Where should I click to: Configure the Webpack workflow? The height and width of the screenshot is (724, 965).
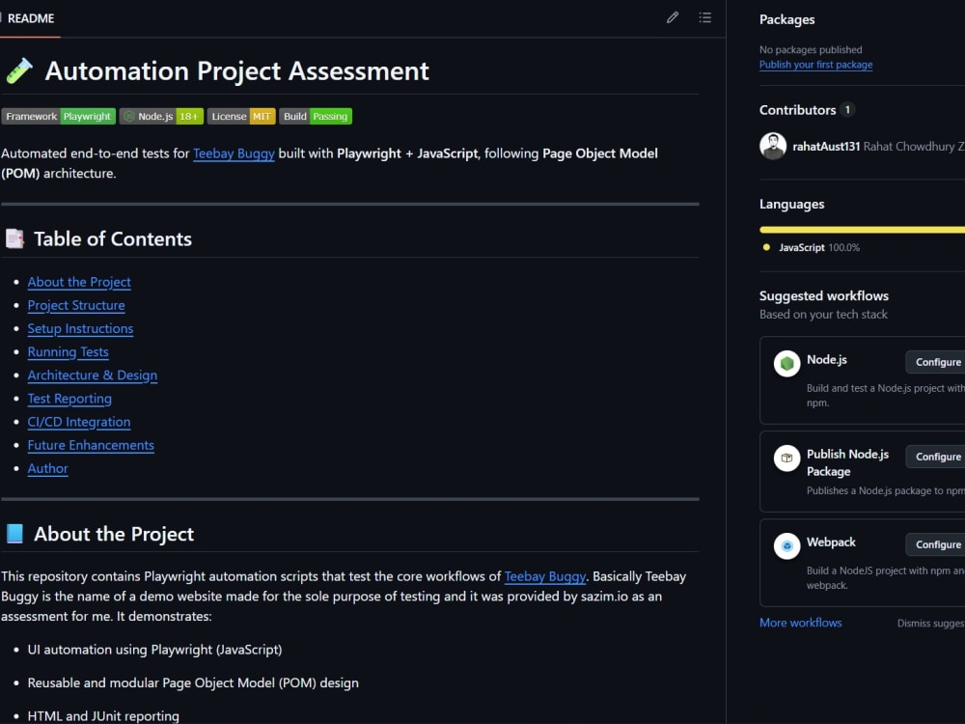(936, 544)
